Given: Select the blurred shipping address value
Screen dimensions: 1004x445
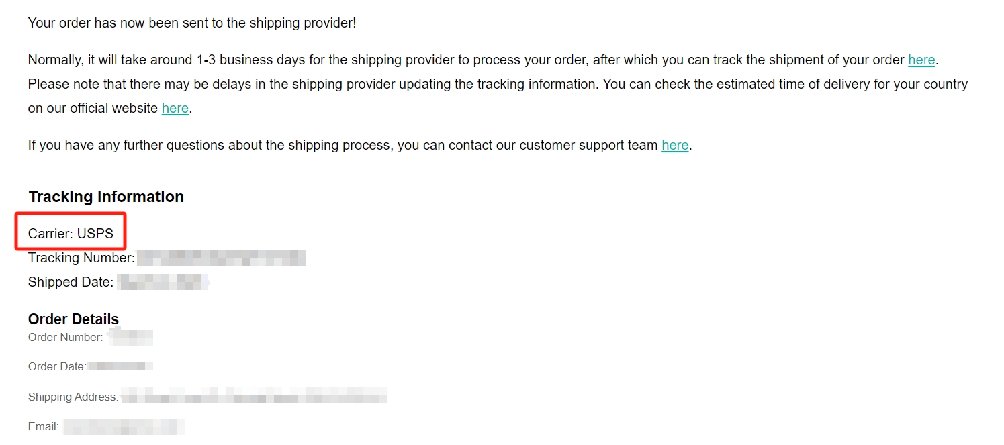Looking at the screenshot, I should (254, 397).
